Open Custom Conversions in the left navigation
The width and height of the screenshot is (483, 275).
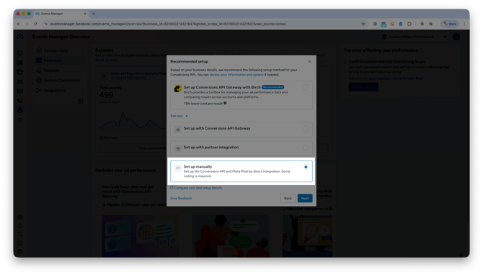[x=58, y=81]
